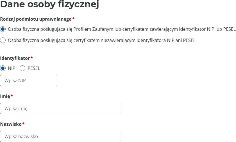The image size is (236, 142).
Task: Click the asterisk after "Rodzaj podmiotu uprawnianego"
Action: click(73, 18)
